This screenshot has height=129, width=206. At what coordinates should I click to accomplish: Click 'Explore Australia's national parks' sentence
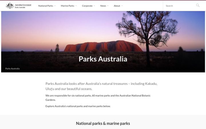point(78,106)
